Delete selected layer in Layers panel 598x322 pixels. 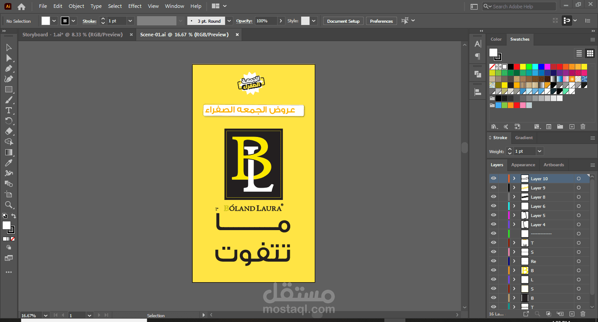click(583, 314)
